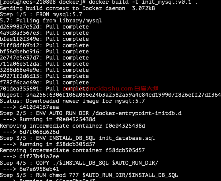Click the Step 3/5 ENV INSTALL_DB_SQL line
221x181 pixels.
click(77, 138)
